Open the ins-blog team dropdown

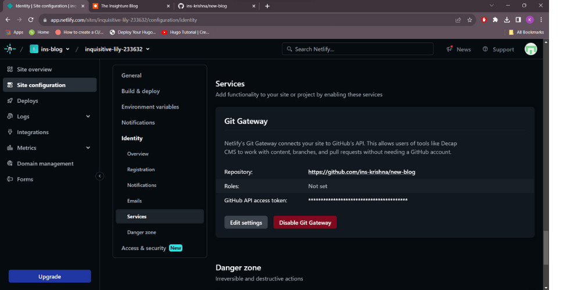[x=49, y=49]
